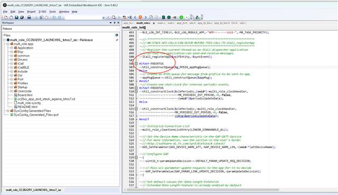Open the Help menu
Screen dimensions: 338x195
pos(74,12)
